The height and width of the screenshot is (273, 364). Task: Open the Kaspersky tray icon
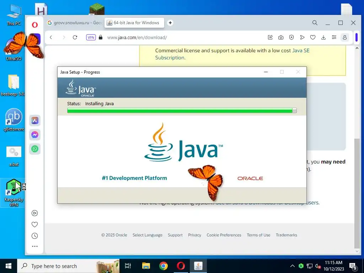tap(301, 266)
